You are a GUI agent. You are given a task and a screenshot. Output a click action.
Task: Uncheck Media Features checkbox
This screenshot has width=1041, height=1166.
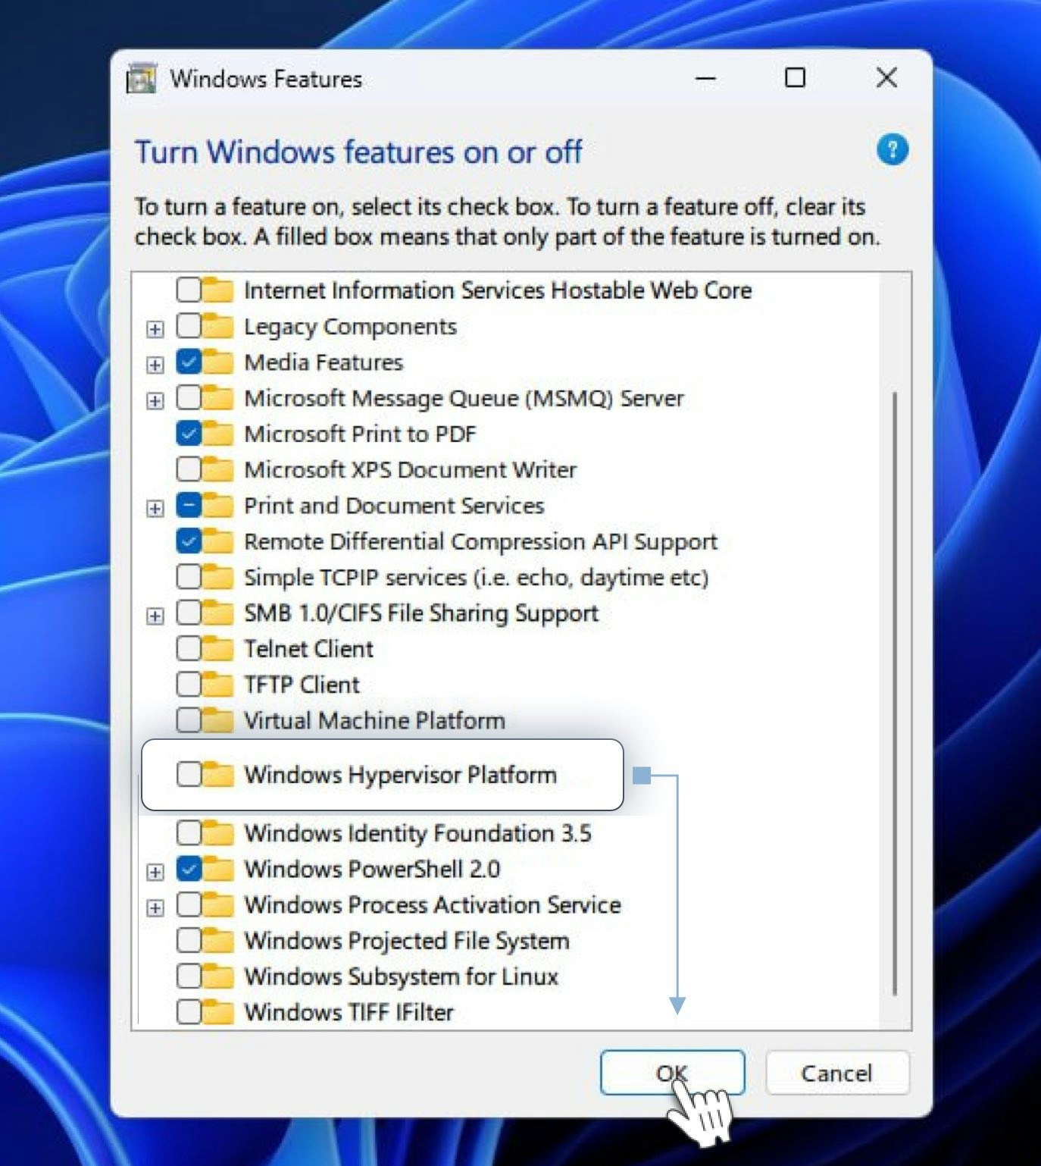coord(188,362)
